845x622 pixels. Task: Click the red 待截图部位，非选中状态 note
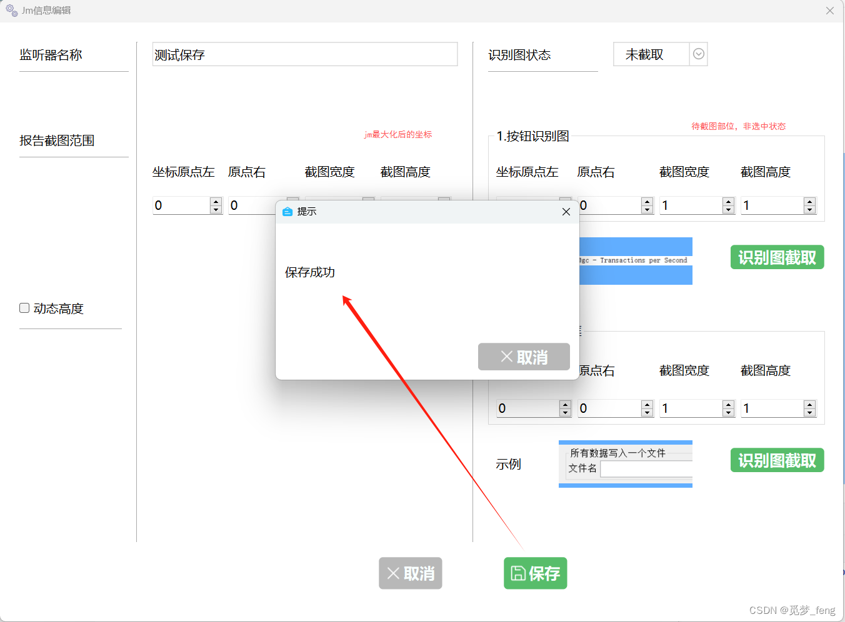739,126
